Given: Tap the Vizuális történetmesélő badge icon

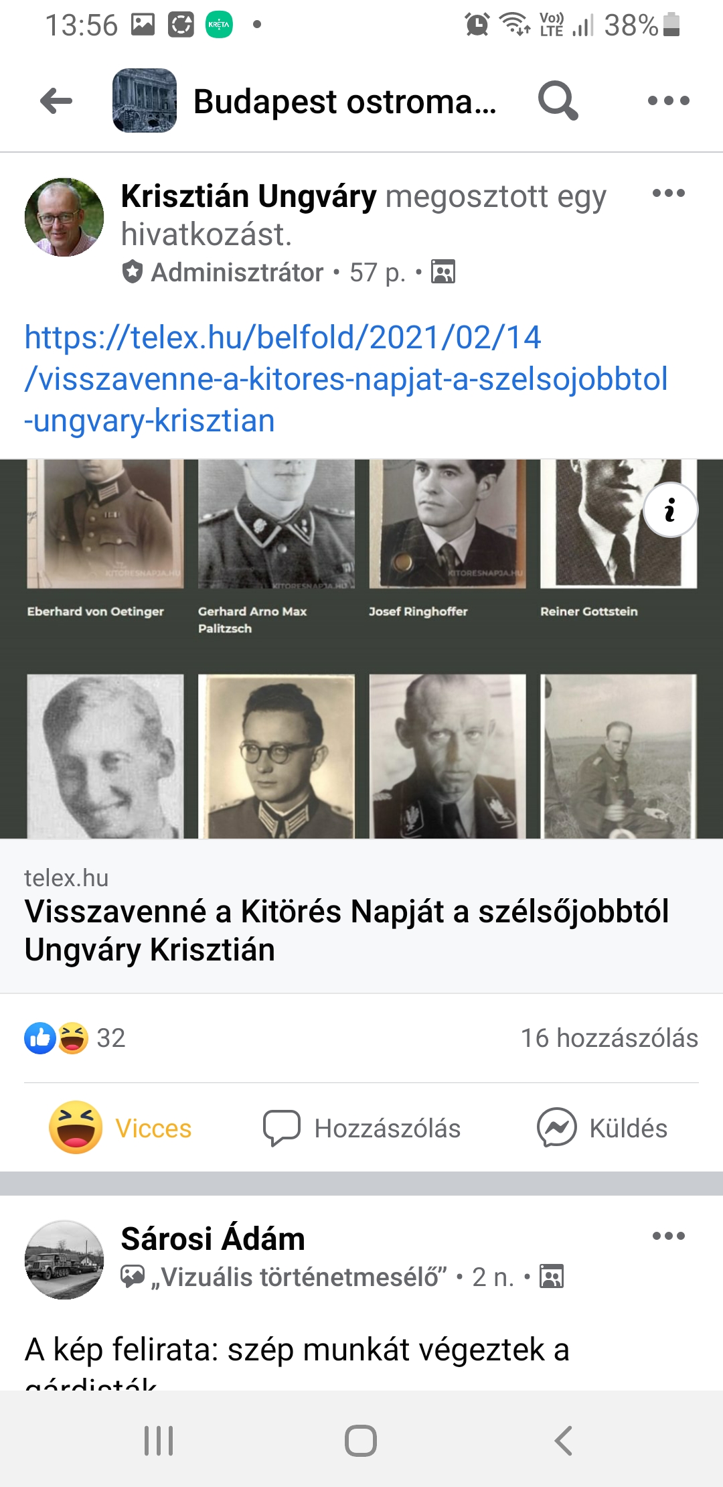Looking at the screenshot, I should pyautogui.click(x=133, y=1277).
